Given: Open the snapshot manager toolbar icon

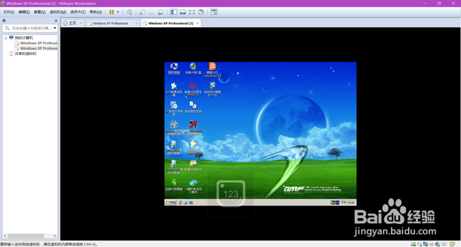Looking at the screenshot, I should pyautogui.click(x=161, y=12).
